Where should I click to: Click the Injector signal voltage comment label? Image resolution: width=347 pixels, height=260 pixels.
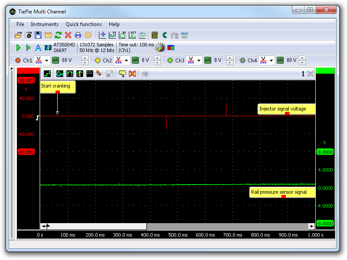point(287,109)
